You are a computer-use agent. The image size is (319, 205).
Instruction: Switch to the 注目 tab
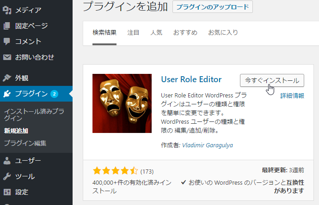(133, 33)
